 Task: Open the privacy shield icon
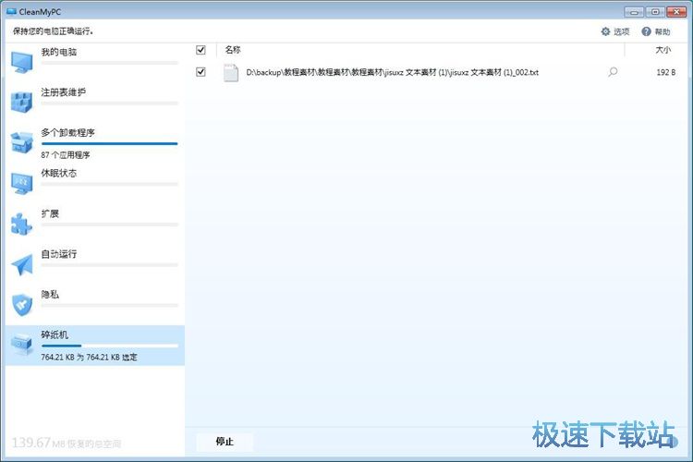coord(21,305)
